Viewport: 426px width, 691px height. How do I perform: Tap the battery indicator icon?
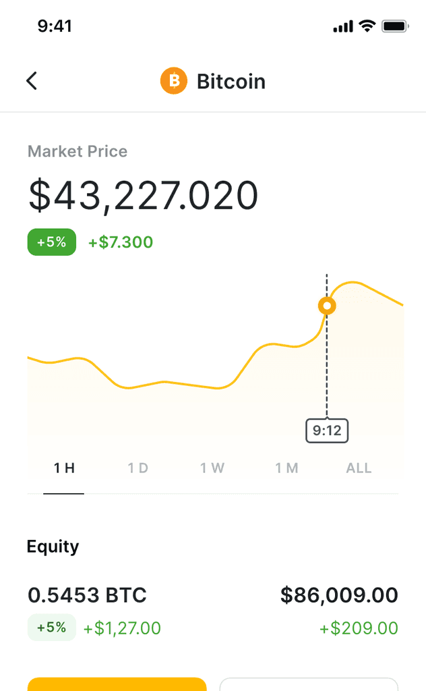click(395, 26)
